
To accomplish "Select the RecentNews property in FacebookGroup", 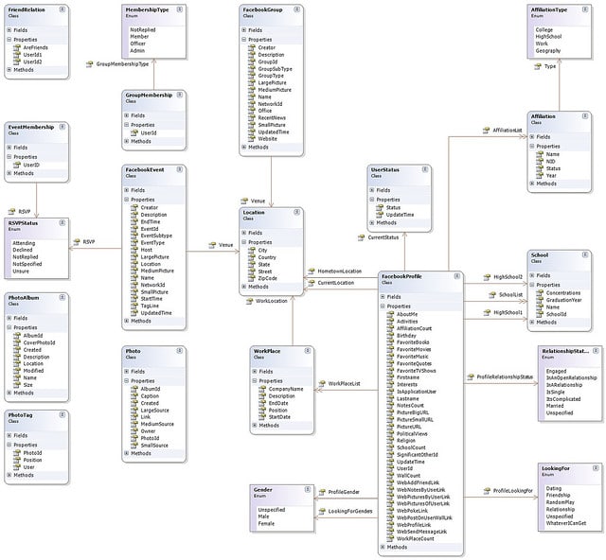I will pos(272,118).
